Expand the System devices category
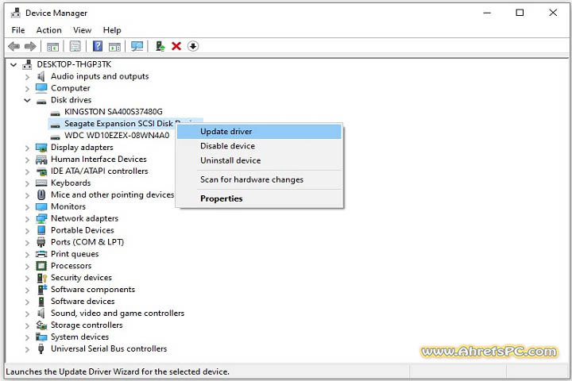Viewport: 572px width, 381px height. pos(27,337)
